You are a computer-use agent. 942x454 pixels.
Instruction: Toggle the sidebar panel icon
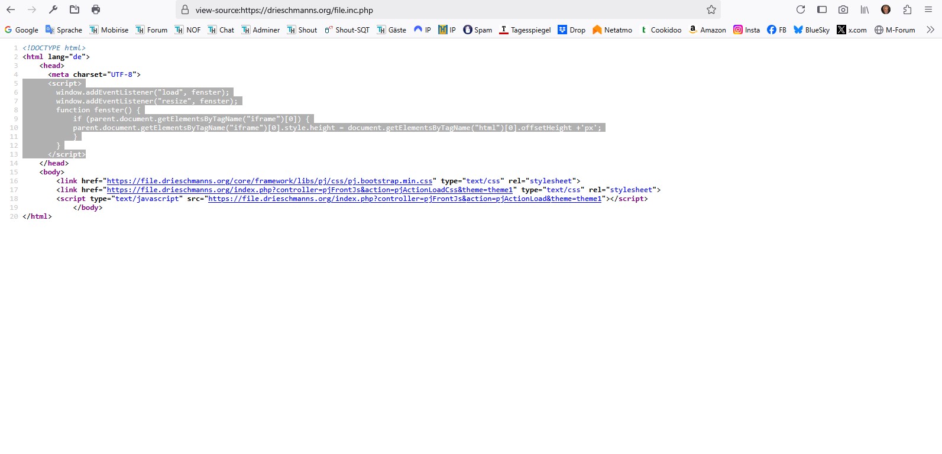click(x=822, y=9)
